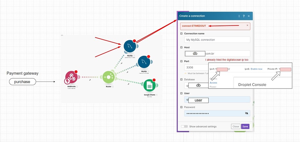This screenshot has height=142, width=300.
Task: Collapse the Connection name field section
Action: pyautogui.click(x=181, y=34)
